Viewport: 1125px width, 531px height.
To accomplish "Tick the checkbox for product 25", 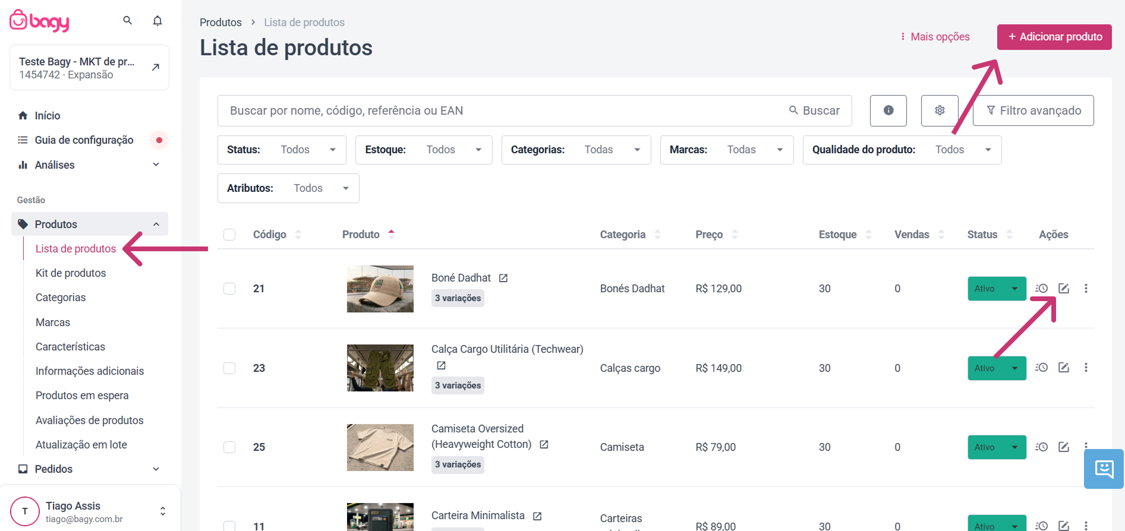I will pyautogui.click(x=229, y=447).
